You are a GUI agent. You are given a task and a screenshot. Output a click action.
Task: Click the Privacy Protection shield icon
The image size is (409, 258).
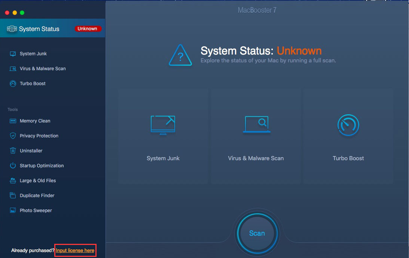tap(13, 136)
